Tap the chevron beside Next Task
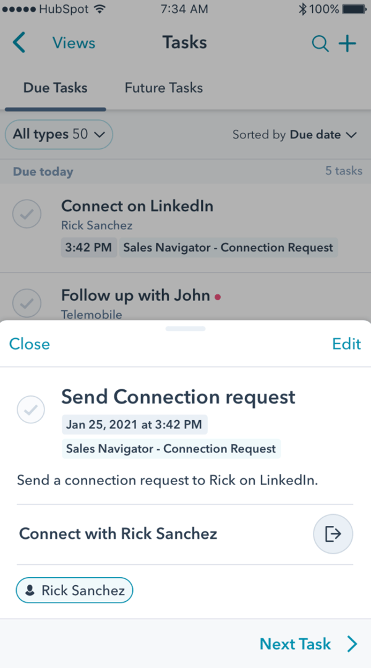 [x=351, y=644]
